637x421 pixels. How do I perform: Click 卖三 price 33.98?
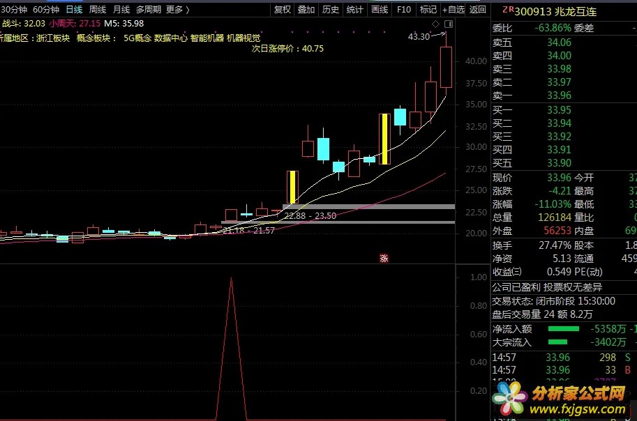[559, 69]
